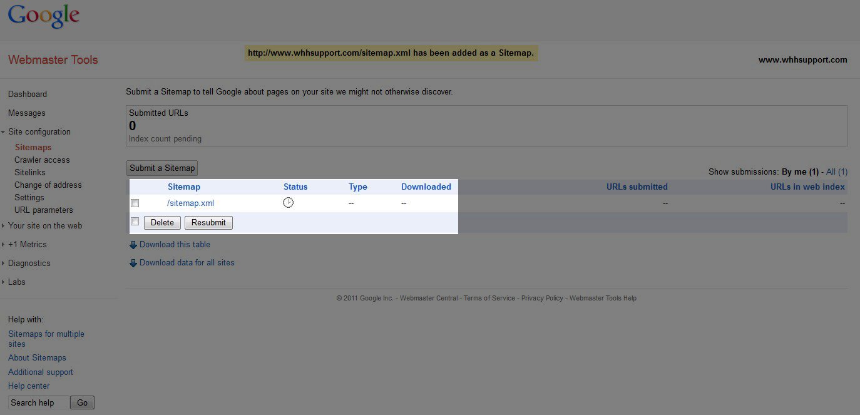Expand the +1 Metrics section
This screenshot has width=860, height=415.
click(4, 245)
